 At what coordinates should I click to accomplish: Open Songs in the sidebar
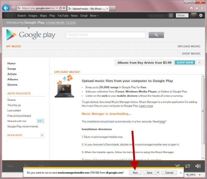12,69
